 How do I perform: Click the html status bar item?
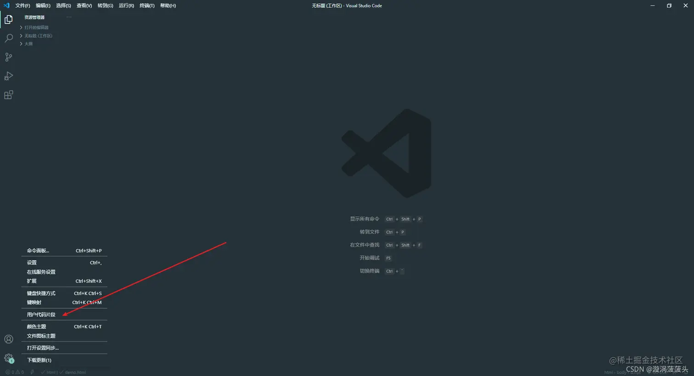tap(48, 372)
